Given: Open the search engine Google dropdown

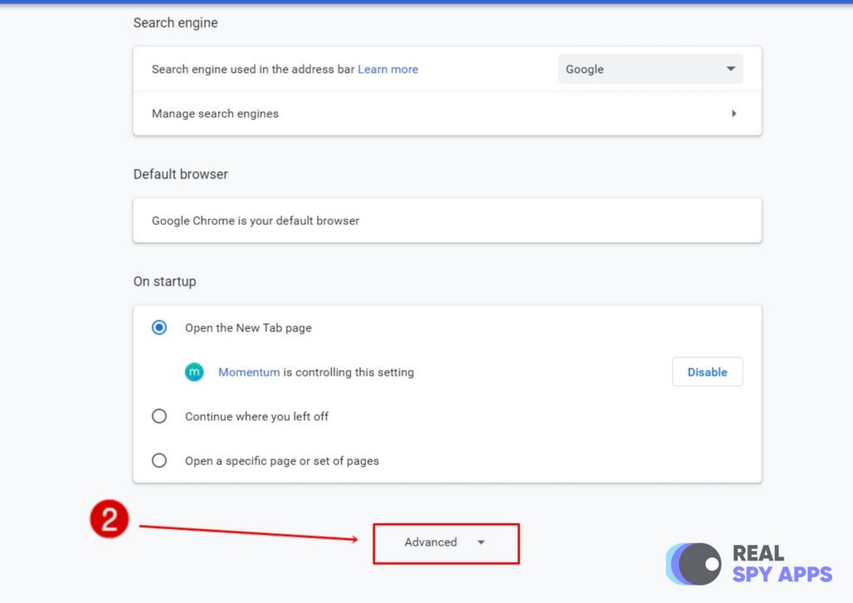Looking at the screenshot, I should (x=650, y=69).
